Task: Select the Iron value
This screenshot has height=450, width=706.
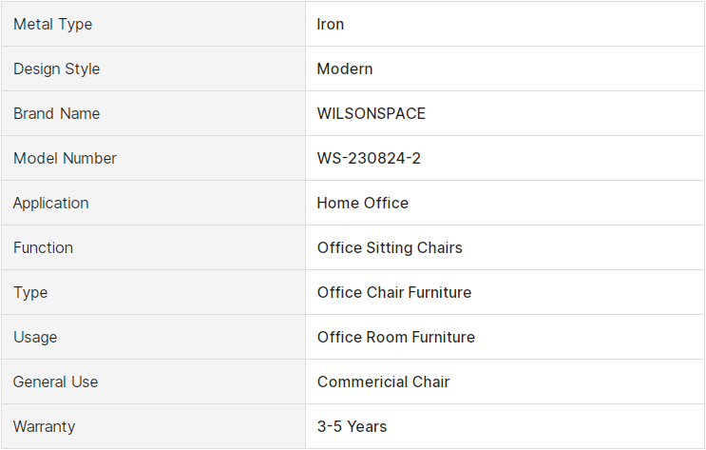Action: [330, 24]
